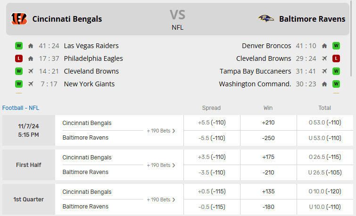
Task: Click the green W badge beside Las Vegas Raiders
Action: point(19,46)
